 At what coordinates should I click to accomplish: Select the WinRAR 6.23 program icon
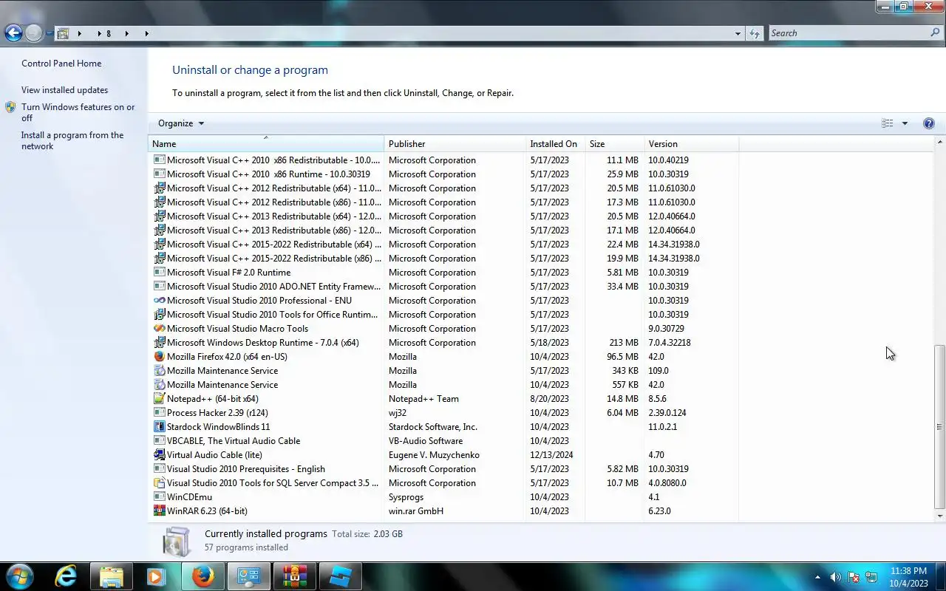pos(159,510)
